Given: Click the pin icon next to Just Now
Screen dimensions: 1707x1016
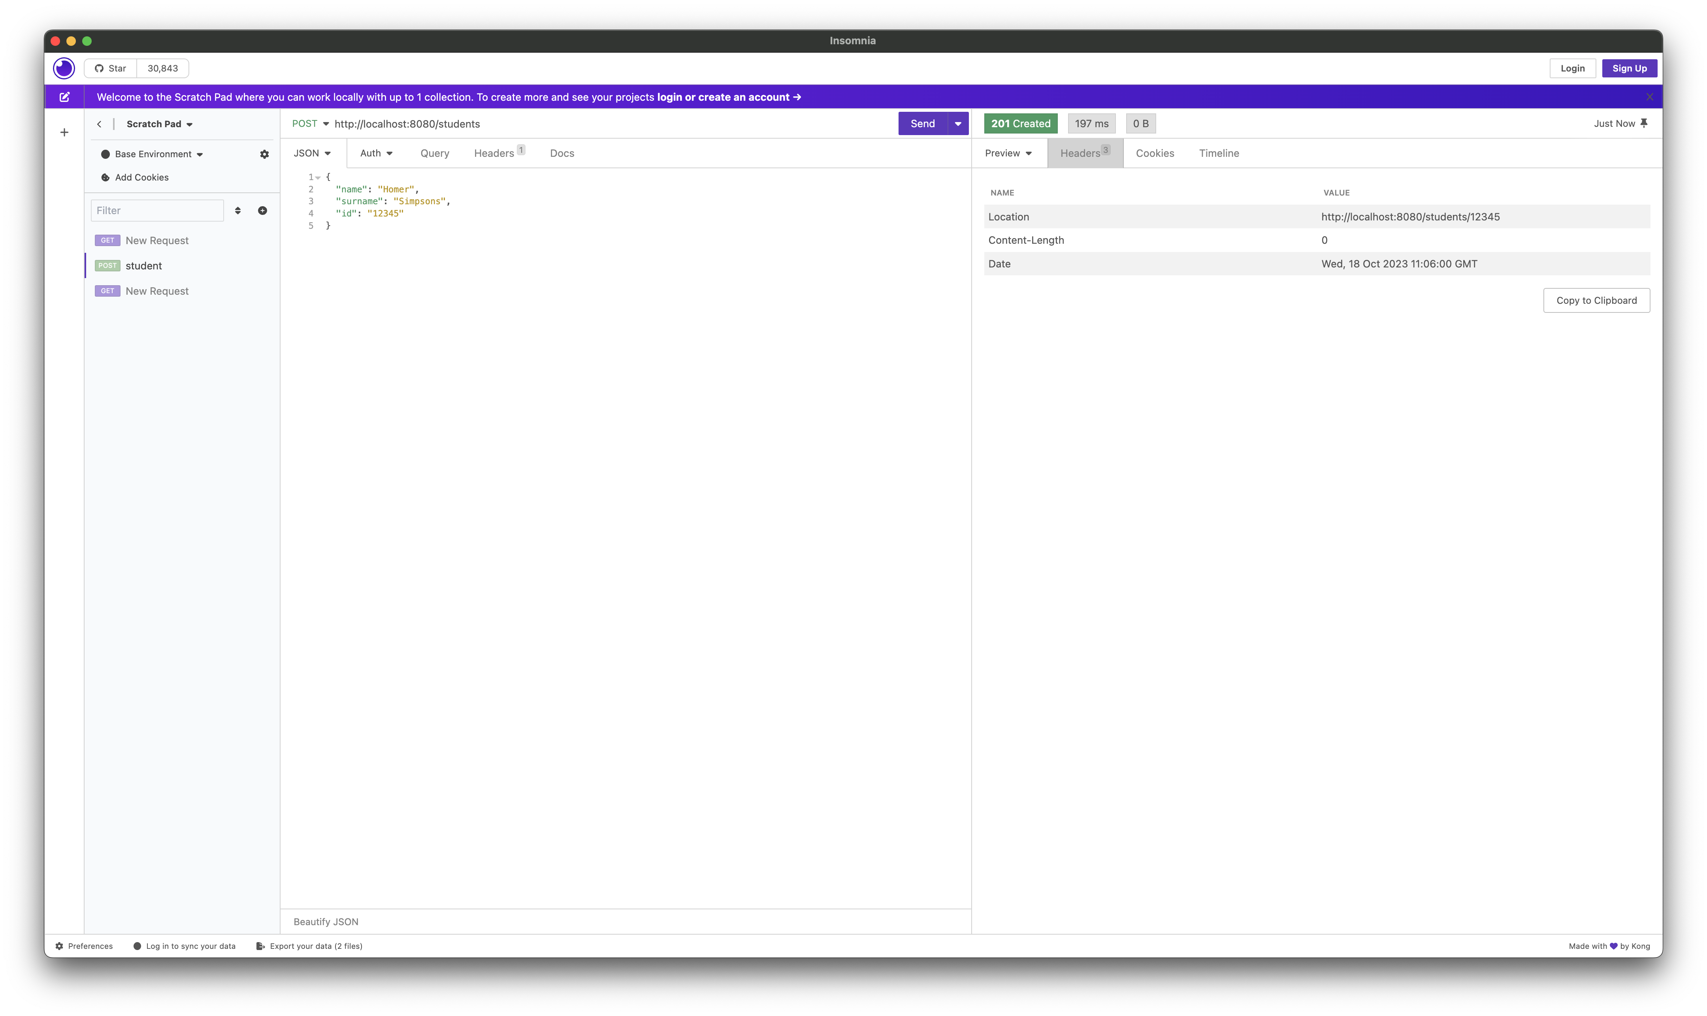Looking at the screenshot, I should 1644,123.
